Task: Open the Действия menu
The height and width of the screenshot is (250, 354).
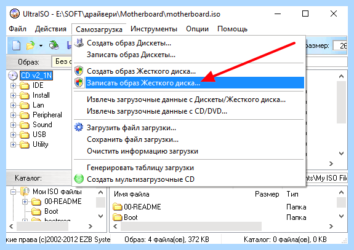Action: [50, 29]
